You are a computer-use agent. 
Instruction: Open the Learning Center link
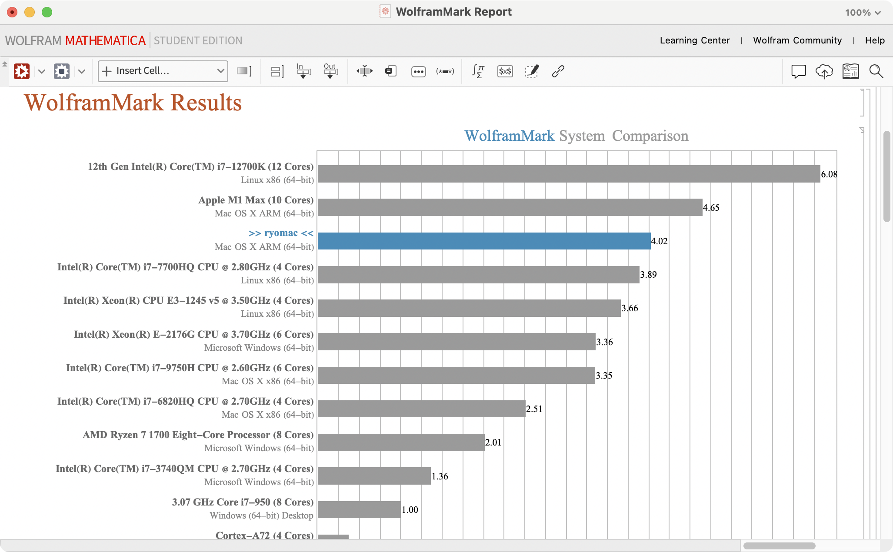pos(694,40)
